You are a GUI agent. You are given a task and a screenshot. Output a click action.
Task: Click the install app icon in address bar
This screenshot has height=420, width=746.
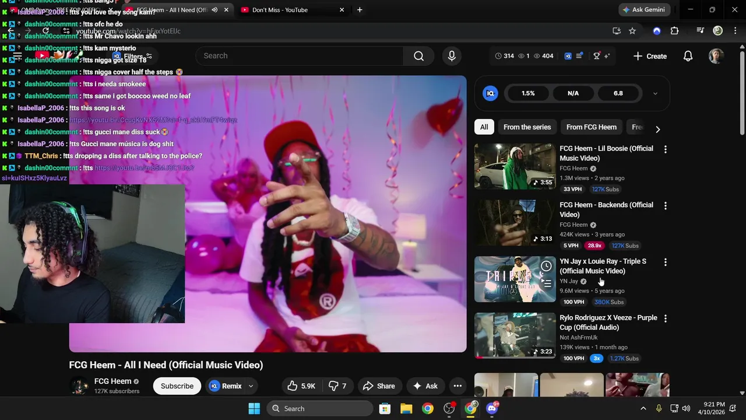coord(617,31)
